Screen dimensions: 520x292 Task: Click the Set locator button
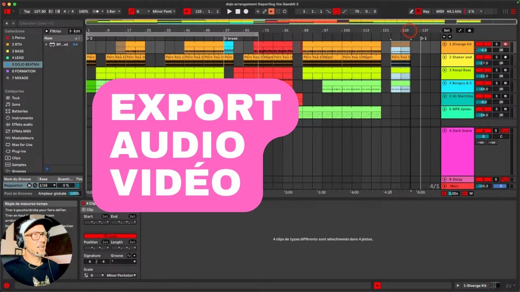coord(446,30)
